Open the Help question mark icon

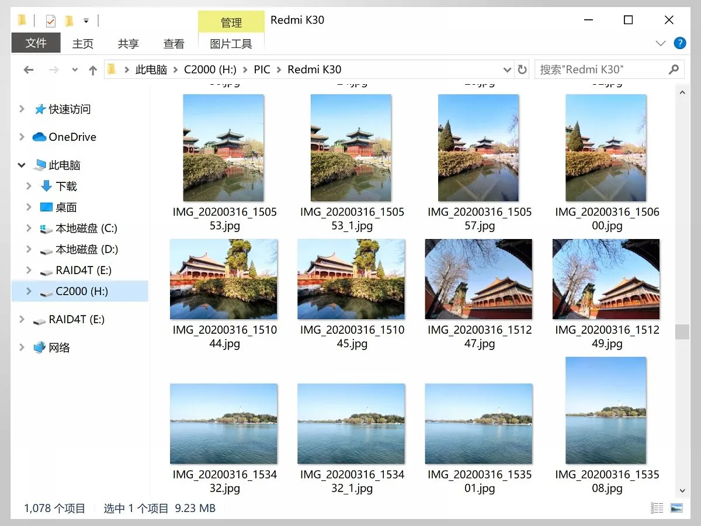tap(680, 43)
